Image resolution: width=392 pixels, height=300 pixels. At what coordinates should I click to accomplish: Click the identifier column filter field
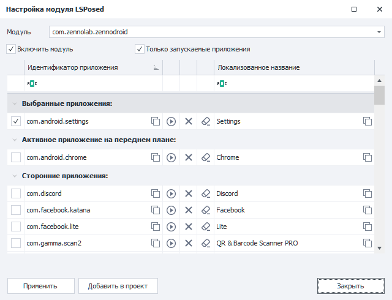pos(93,83)
